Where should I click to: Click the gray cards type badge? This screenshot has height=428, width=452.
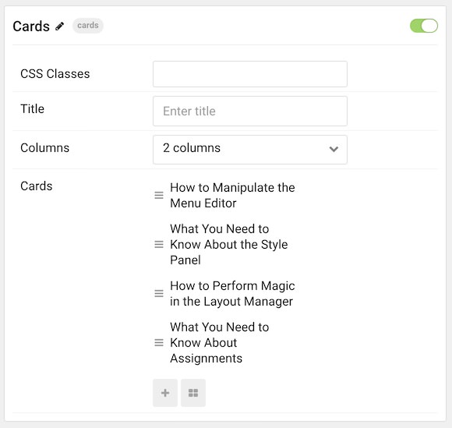88,26
